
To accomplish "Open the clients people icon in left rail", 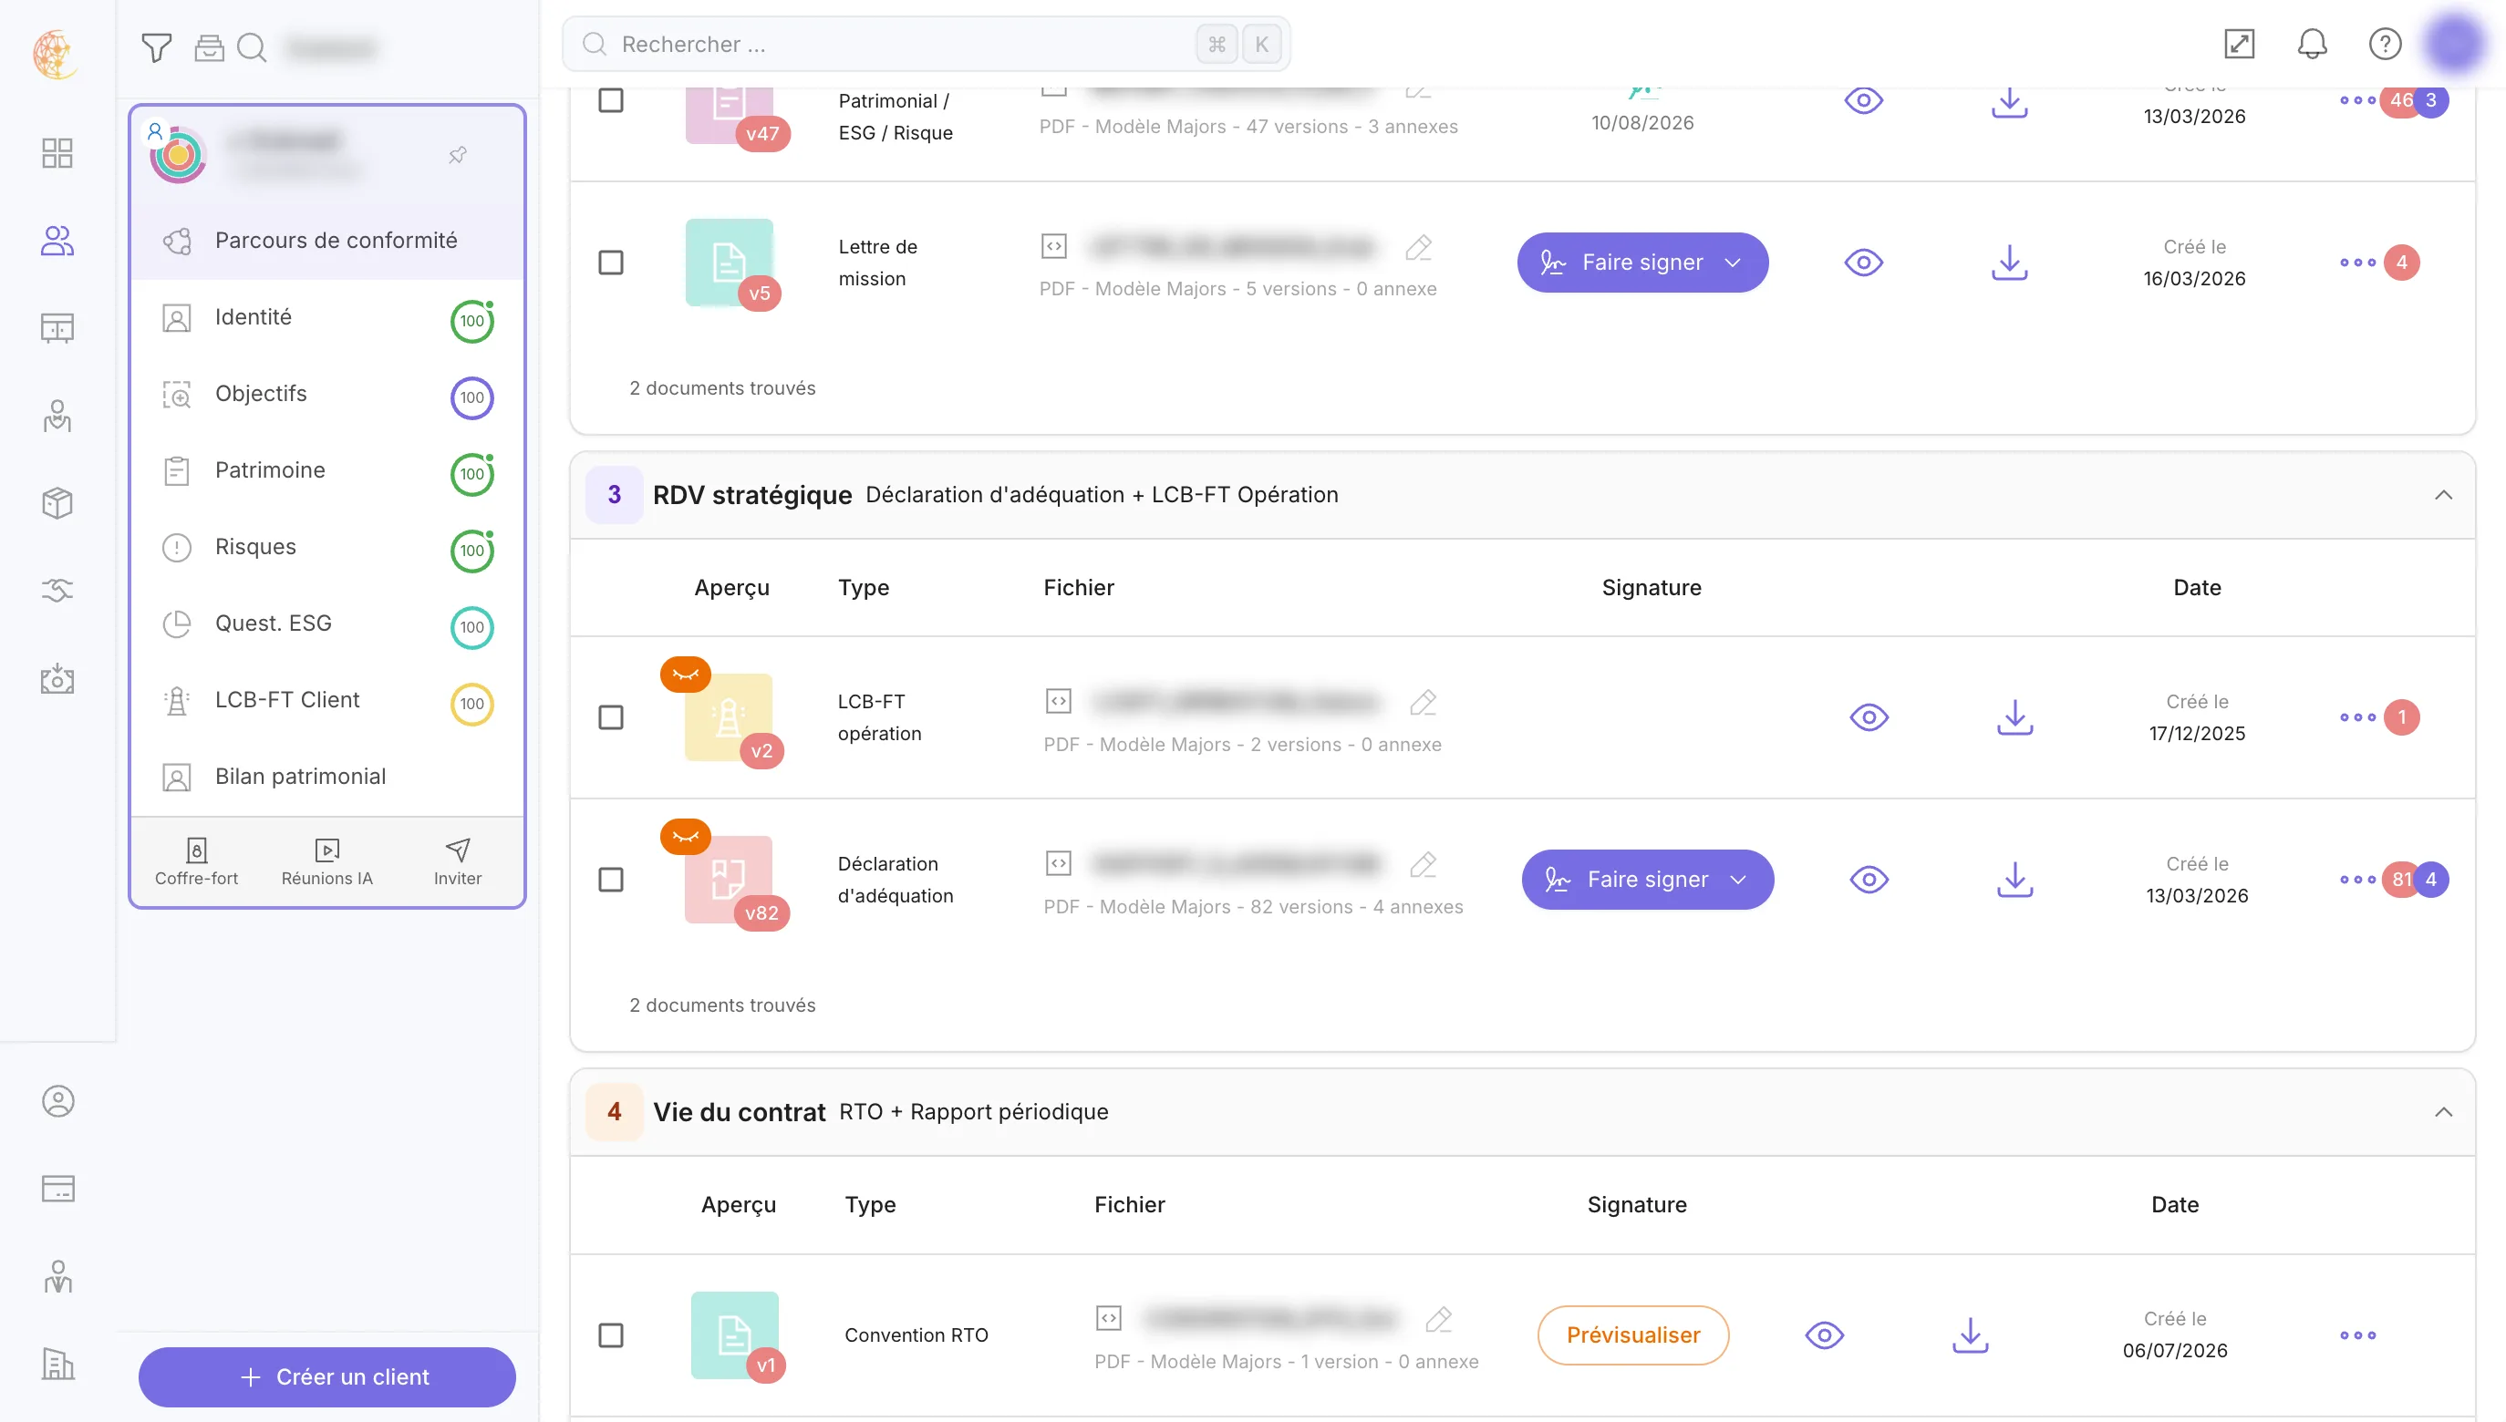I will pos(57,241).
